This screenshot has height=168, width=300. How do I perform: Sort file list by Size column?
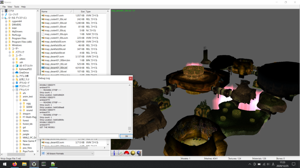point(79,12)
